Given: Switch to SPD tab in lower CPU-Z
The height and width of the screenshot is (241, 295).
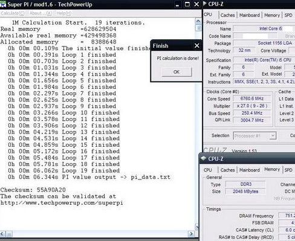Looking at the screenshot, I should click(288, 170).
